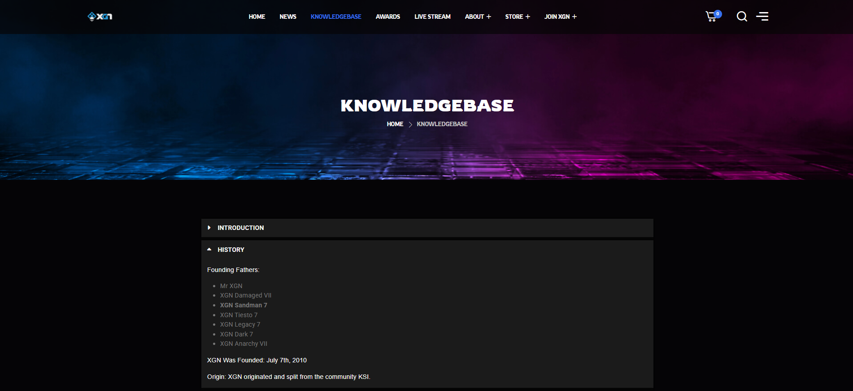
Task: Open the hamburger side menu icon
Action: pos(762,17)
